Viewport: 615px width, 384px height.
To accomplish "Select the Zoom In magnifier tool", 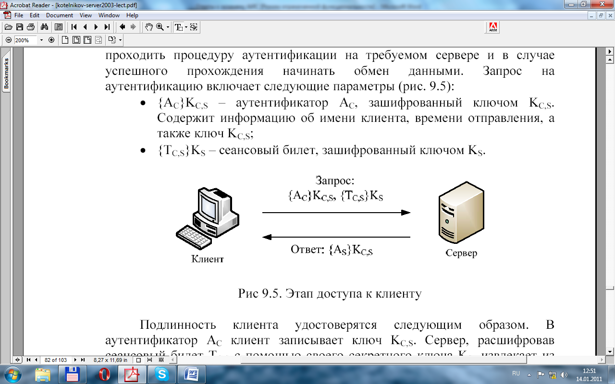I will [160, 27].
